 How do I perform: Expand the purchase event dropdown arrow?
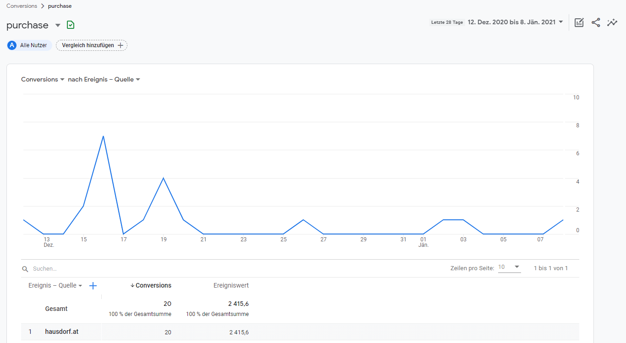coord(58,25)
